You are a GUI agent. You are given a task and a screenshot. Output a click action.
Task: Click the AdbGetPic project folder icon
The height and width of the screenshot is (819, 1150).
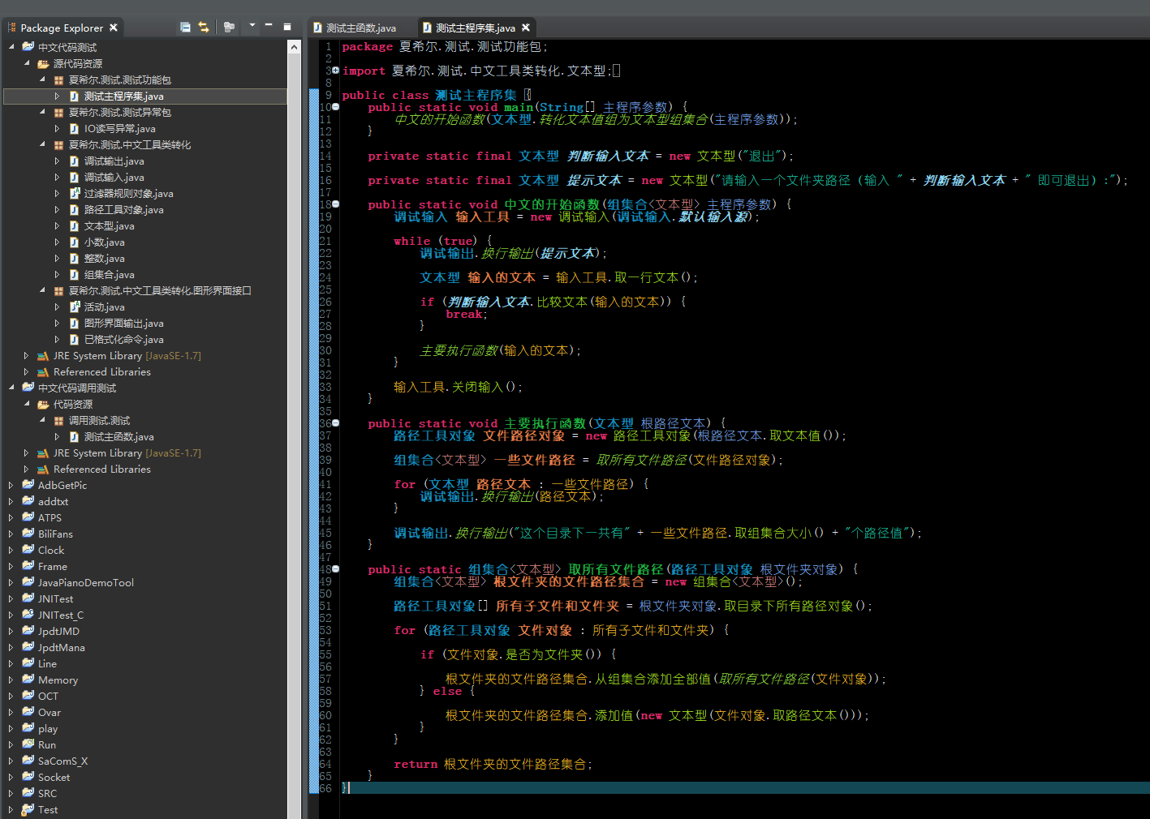[28, 485]
